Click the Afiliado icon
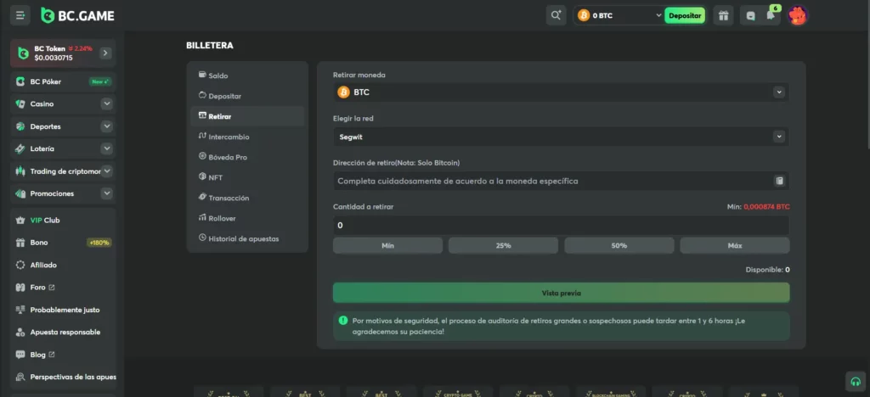 [x=20, y=266]
